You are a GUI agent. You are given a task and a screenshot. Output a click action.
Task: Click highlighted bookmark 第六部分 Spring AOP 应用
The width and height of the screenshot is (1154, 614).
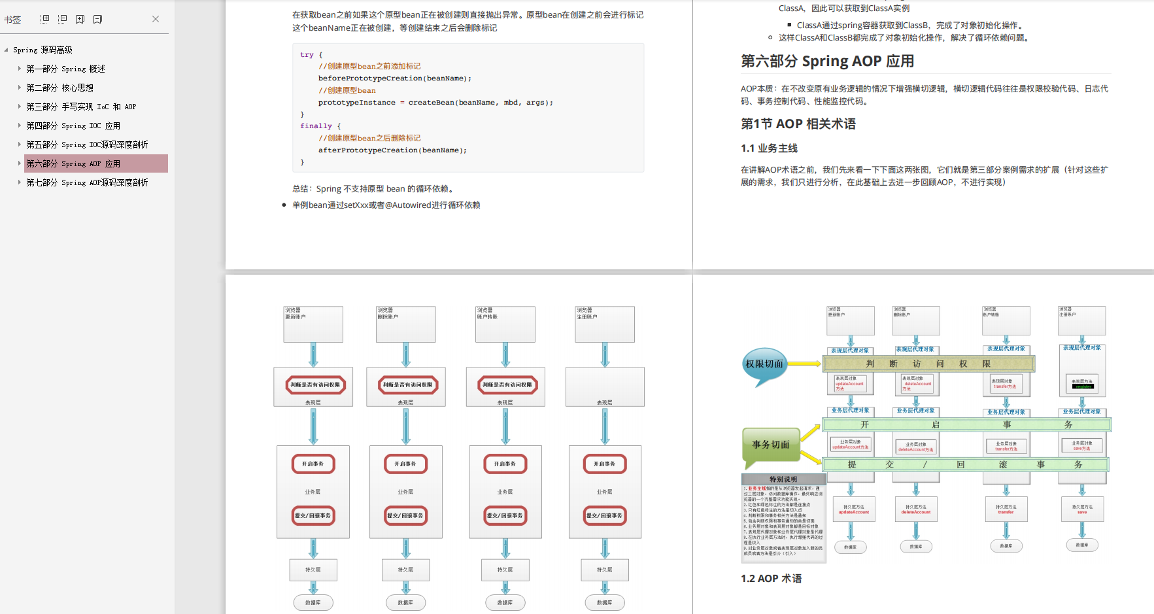click(x=96, y=163)
